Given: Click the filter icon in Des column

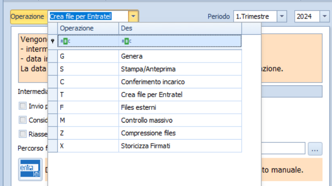Looking at the screenshot, I should (127, 41).
